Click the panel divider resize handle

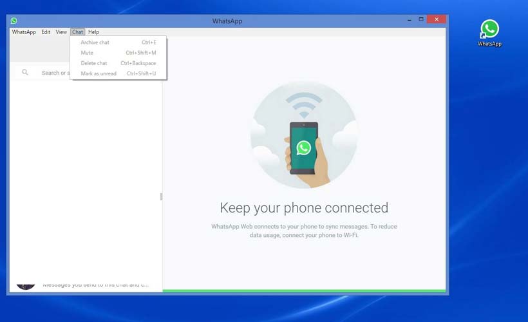point(161,196)
